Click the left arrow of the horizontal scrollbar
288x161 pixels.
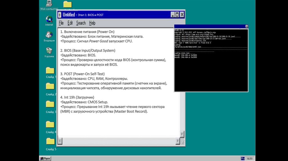tap(60, 141)
